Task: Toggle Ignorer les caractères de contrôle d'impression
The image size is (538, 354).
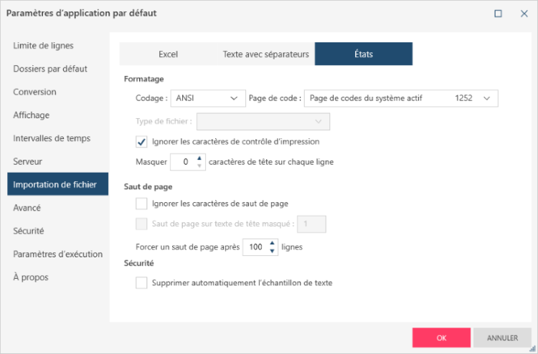Action: click(141, 141)
